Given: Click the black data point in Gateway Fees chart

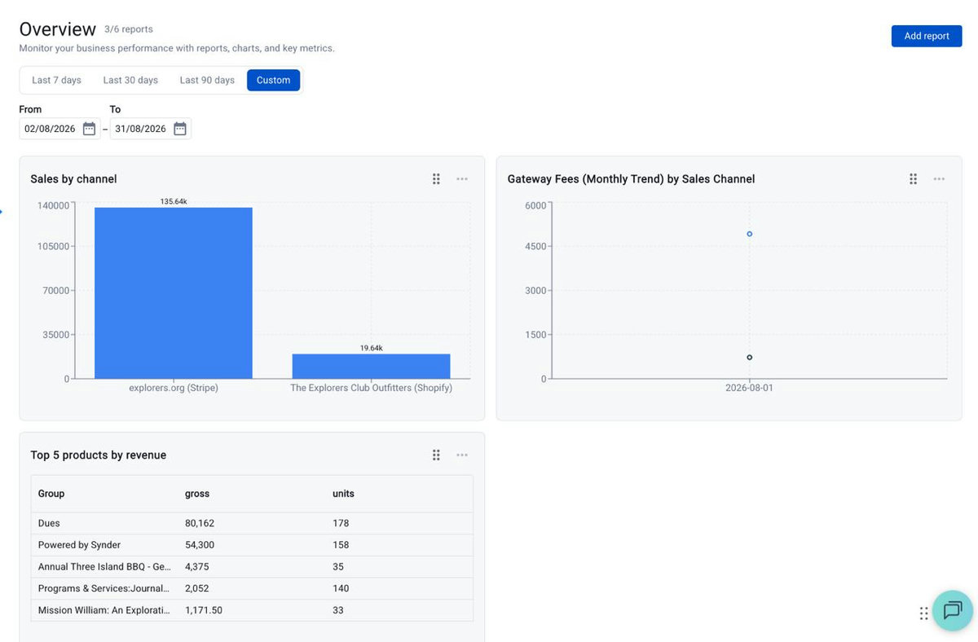Looking at the screenshot, I should pos(750,358).
